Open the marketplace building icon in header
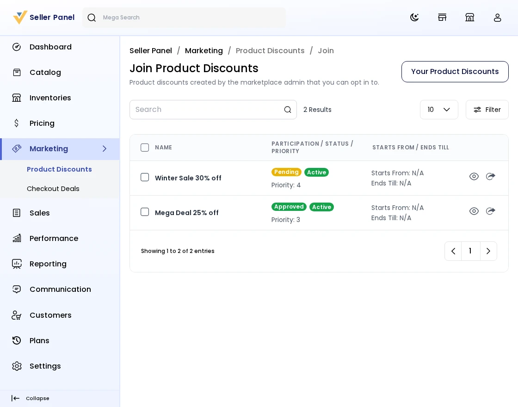 (470, 18)
